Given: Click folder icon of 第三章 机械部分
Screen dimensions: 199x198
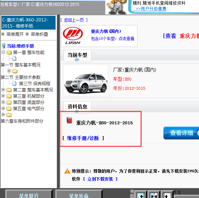Looking at the screenshot, I should point(9,96).
